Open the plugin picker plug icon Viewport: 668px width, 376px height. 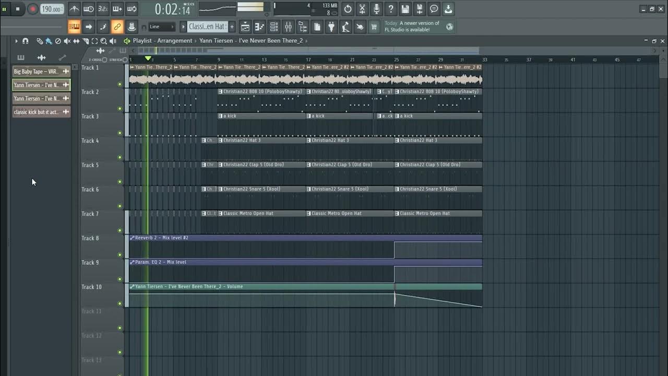[331, 27]
